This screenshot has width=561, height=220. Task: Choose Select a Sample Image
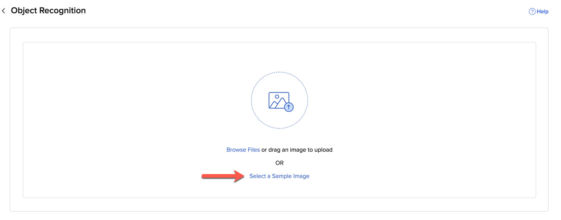(x=279, y=176)
